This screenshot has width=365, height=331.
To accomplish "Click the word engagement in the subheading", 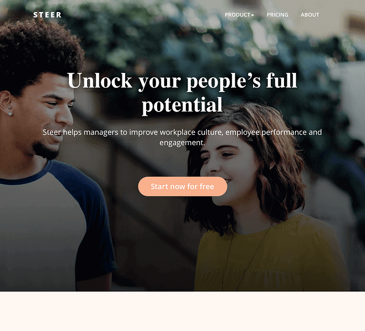I will click(x=181, y=142).
